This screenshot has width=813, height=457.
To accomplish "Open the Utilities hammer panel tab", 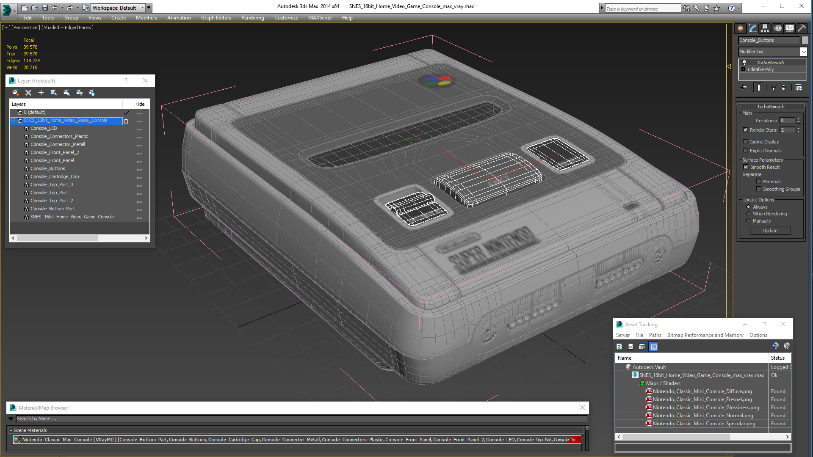I will [802, 28].
